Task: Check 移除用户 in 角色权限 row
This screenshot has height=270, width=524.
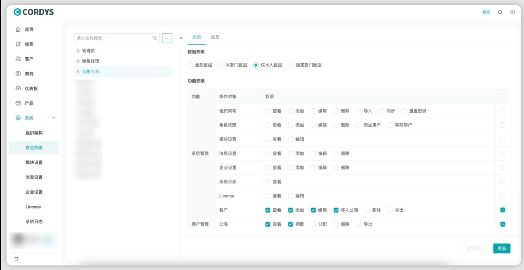Action: (x=390, y=125)
